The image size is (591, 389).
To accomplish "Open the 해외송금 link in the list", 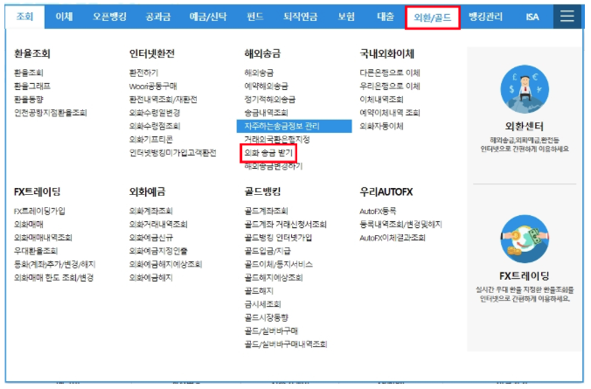I will [259, 73].
